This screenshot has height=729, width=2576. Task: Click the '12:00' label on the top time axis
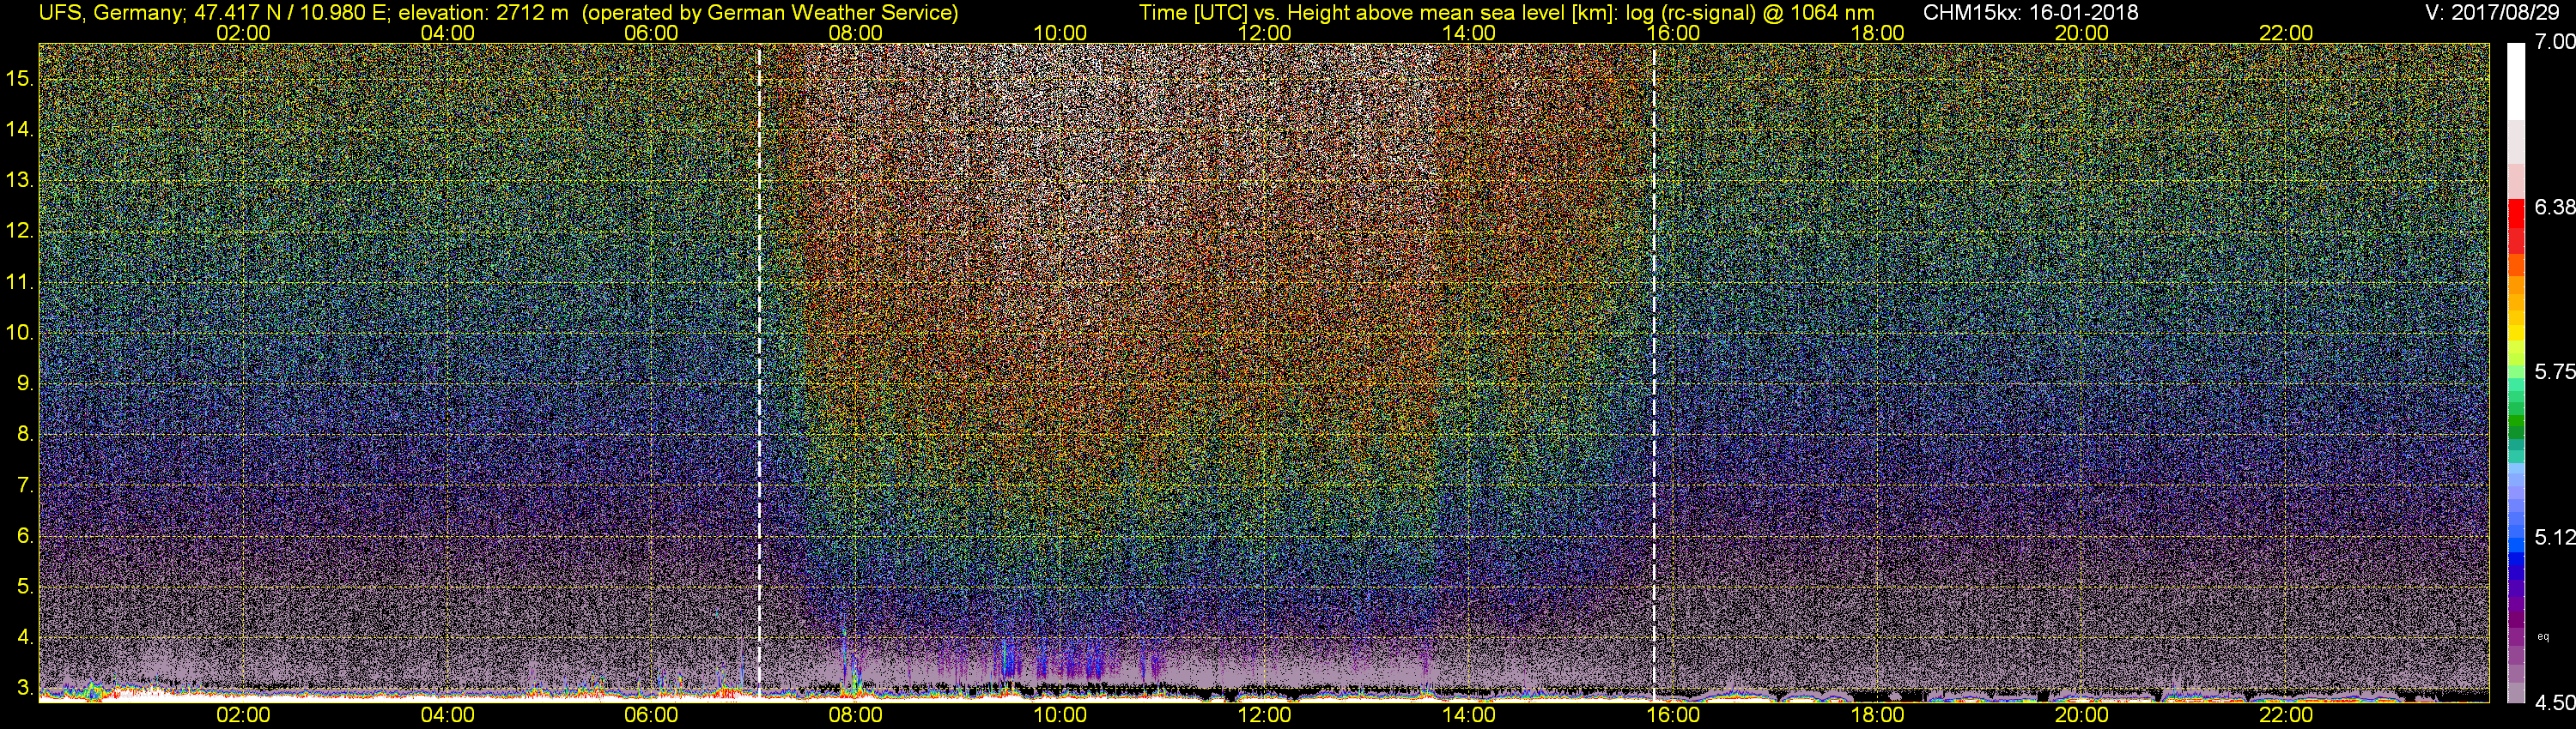[x=1264, y=33]
